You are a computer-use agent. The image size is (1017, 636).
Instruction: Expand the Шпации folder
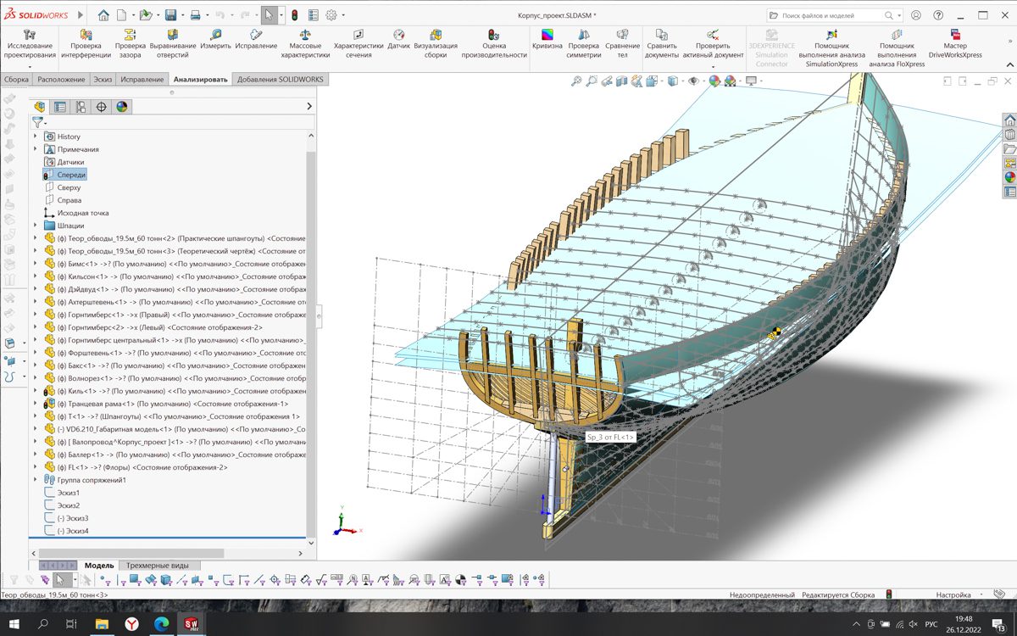coord(36,226)
